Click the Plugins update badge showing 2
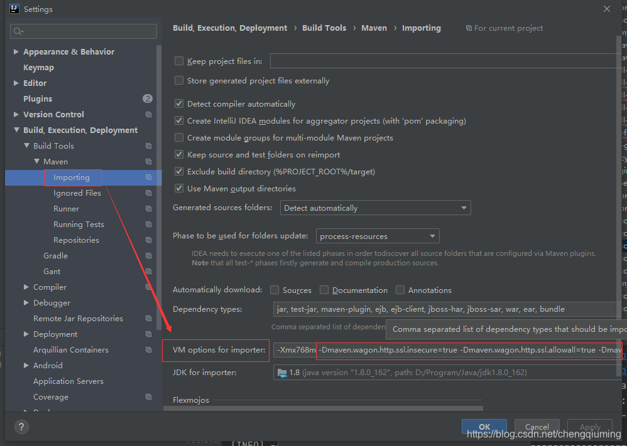The width and height of the screenshot is (627, 446). tap(148, 98)
